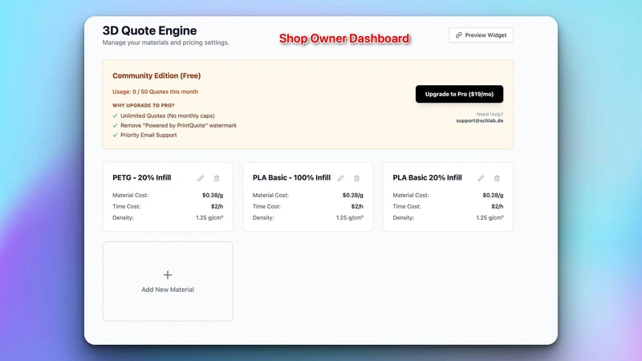The height and width of the screenshot is (361, 642).
Task: Delete the PLA Basic - 100% Infill material
Action: coord(356,178)
